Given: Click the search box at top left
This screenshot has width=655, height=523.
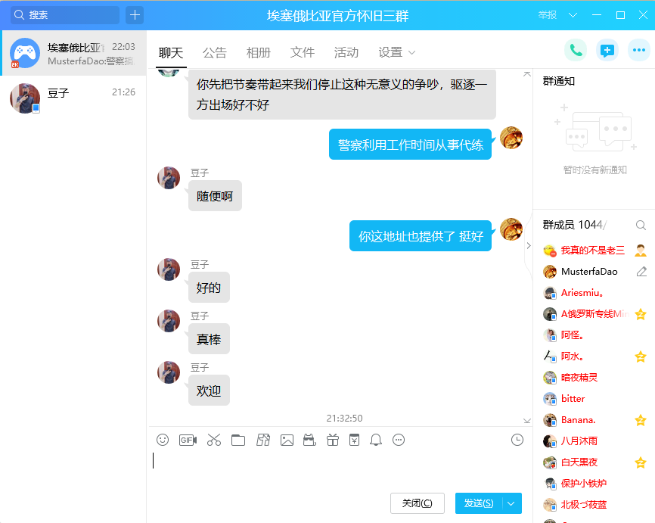Looking at the screenshot, I should click(x=65, y=15).
